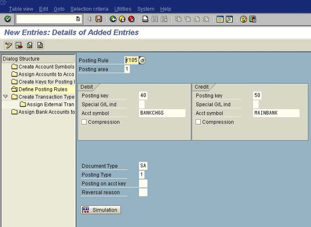Go back with the green arrow icon

tap(113, 19)
